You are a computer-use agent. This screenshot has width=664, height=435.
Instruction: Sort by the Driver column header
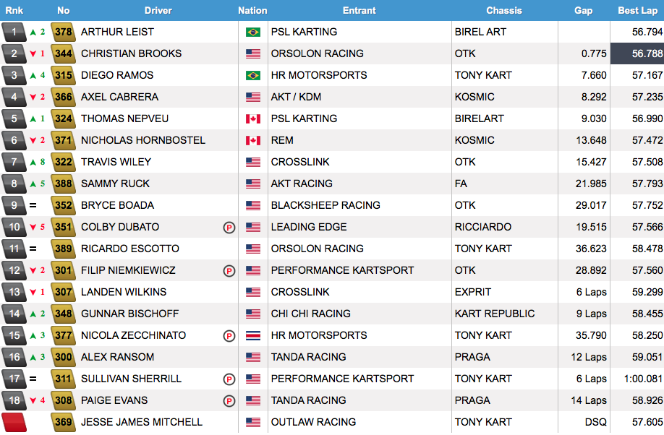click(x=158, y=11)
